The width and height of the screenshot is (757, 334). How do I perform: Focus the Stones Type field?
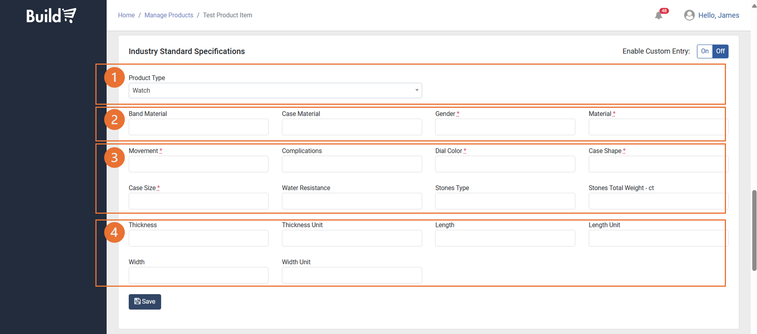[x=505, y=201]
